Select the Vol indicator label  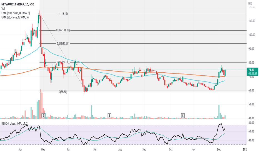[x=3, y=9]
